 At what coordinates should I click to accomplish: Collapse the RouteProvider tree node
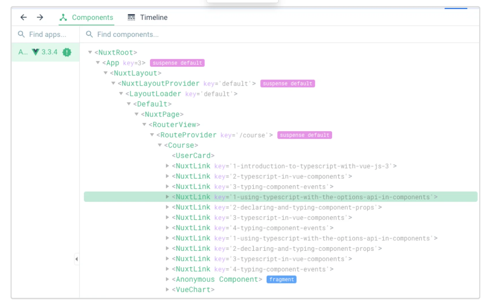152,135
